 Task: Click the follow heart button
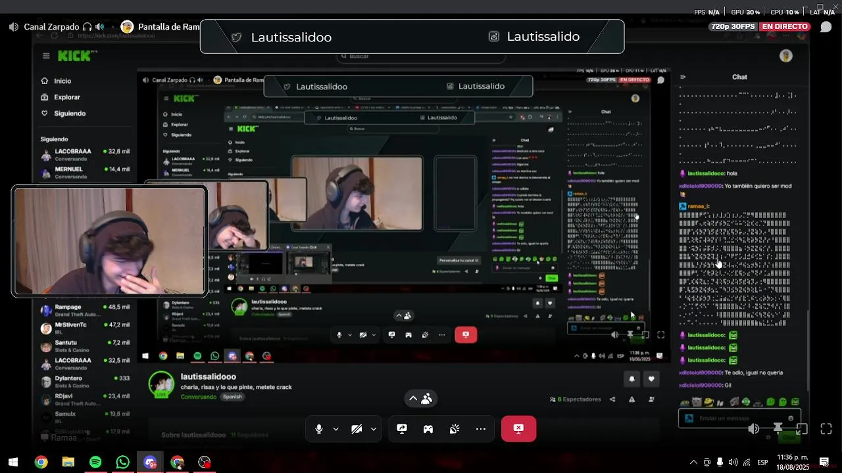[x=651, y=379]
